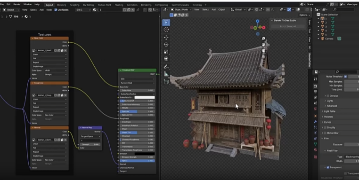Click the Camera object icon in outliner
This screenshot has width=359, height=180.
tap(322, 39)
